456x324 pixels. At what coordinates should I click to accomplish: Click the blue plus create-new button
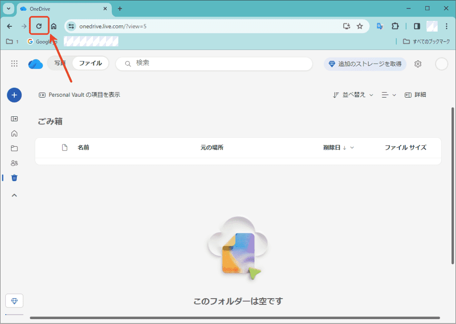tap(14, 95)
